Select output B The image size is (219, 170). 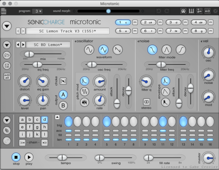tap(63, 106)
